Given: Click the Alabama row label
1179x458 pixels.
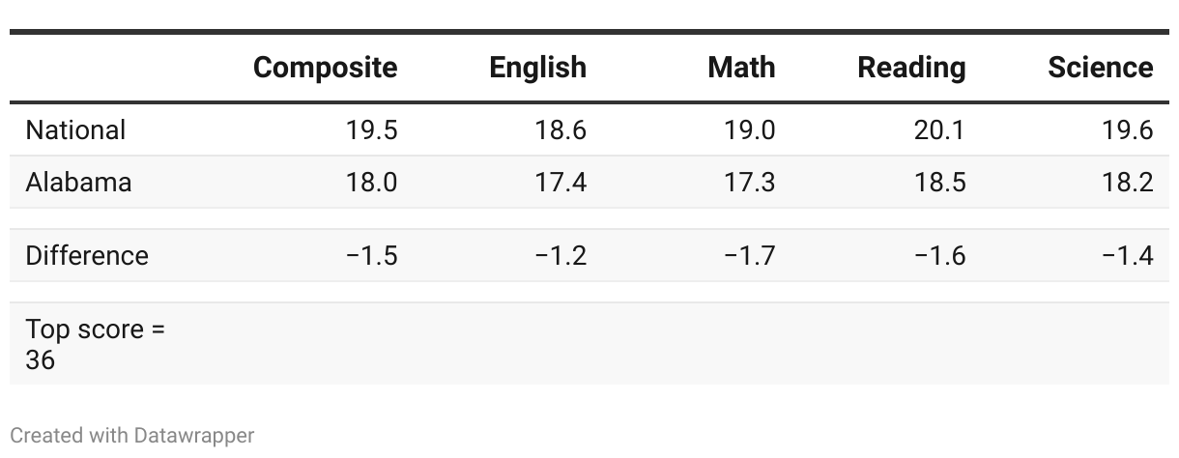Looking at the screenshot, I should pyautogui.click(x=78, y=182).
